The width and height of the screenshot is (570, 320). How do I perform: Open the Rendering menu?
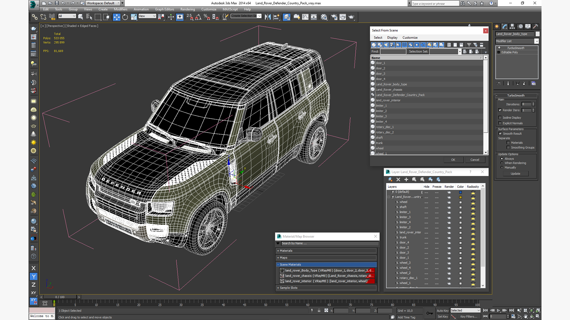(188, 9)
